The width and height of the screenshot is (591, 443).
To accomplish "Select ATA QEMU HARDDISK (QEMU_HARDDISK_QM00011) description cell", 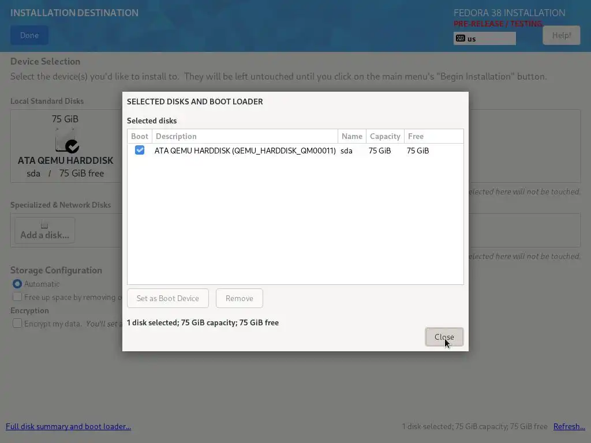I will pyautogui.click(x=245, y=151).
